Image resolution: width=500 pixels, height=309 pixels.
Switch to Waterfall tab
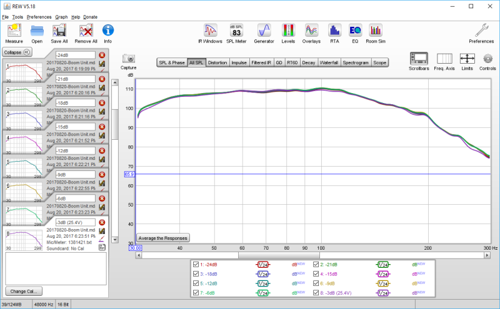tap(329, 63)
